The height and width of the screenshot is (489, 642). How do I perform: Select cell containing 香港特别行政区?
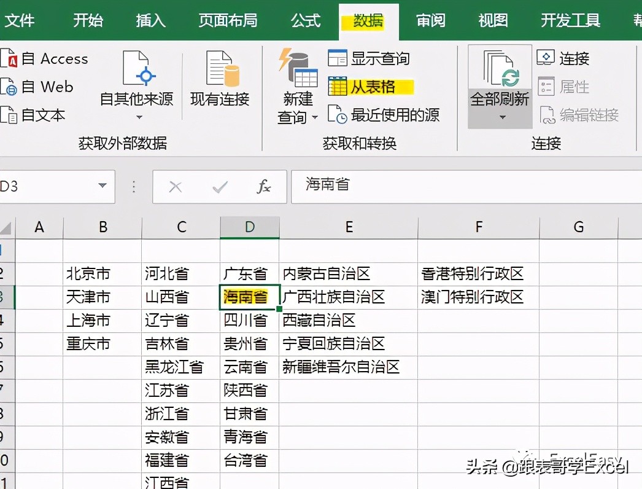pyautogui.click(x=479, y=274)
